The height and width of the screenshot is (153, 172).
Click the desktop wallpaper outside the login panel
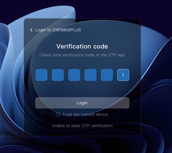click(x=156, y=13)
